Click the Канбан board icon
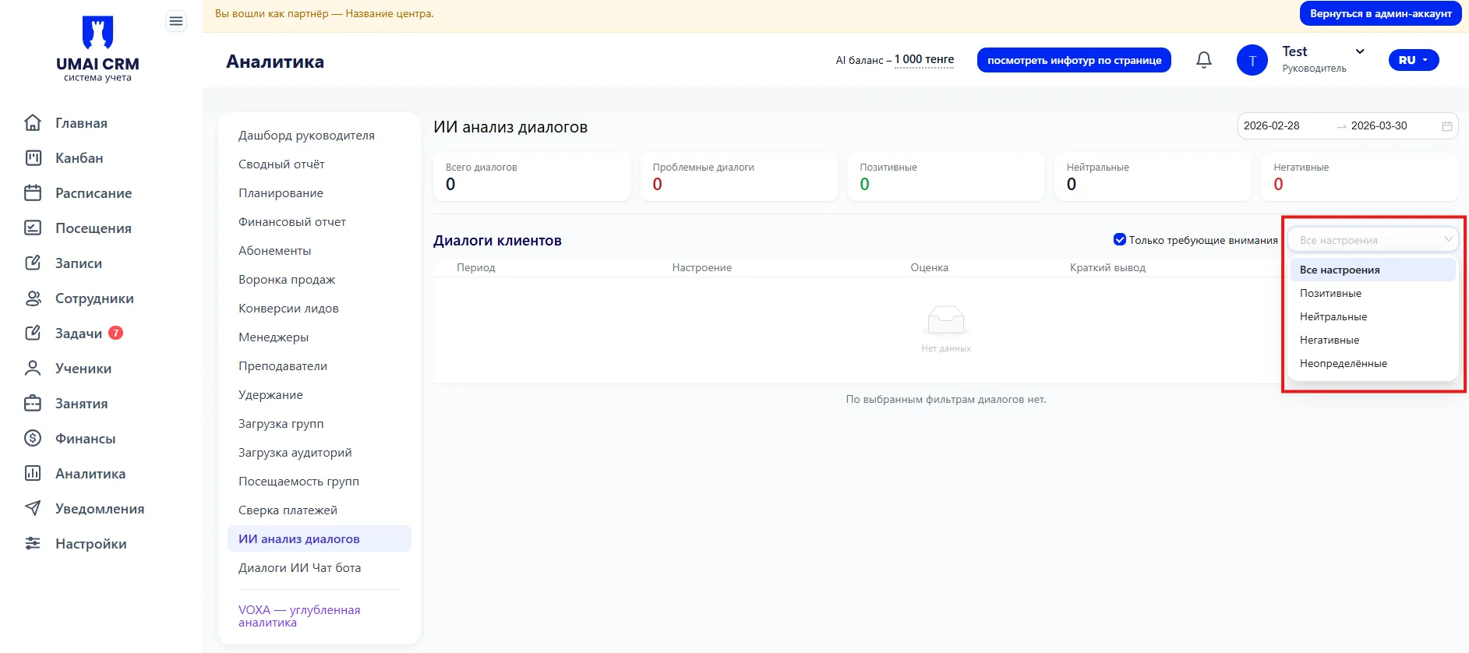 click(33, 158)
